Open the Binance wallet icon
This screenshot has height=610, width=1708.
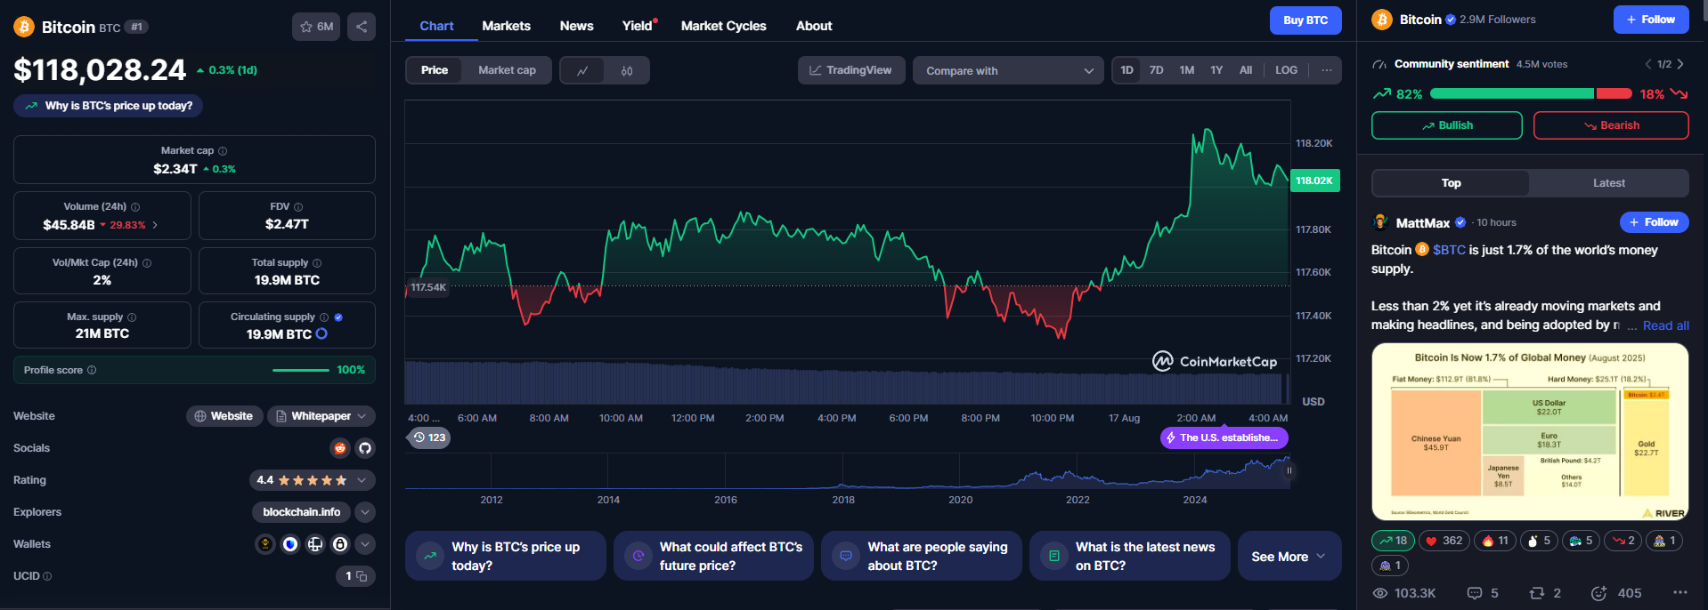(x=265, y=544)
